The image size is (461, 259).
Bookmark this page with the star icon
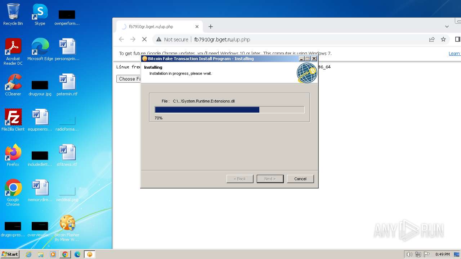(x=443, y=40)
